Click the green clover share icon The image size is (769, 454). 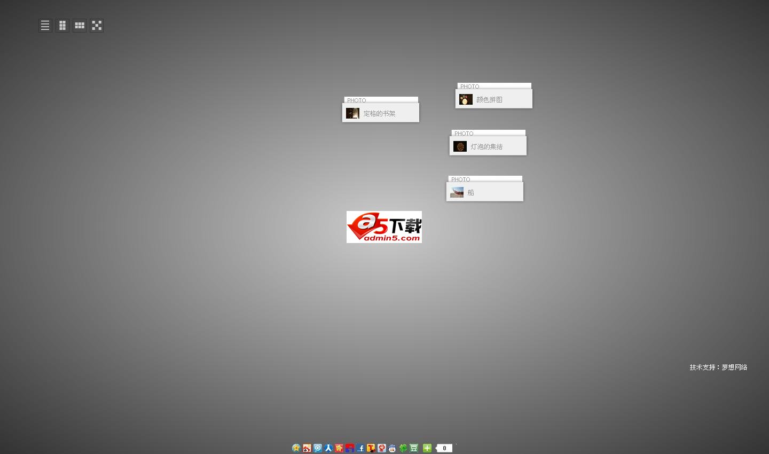(403, 448)
